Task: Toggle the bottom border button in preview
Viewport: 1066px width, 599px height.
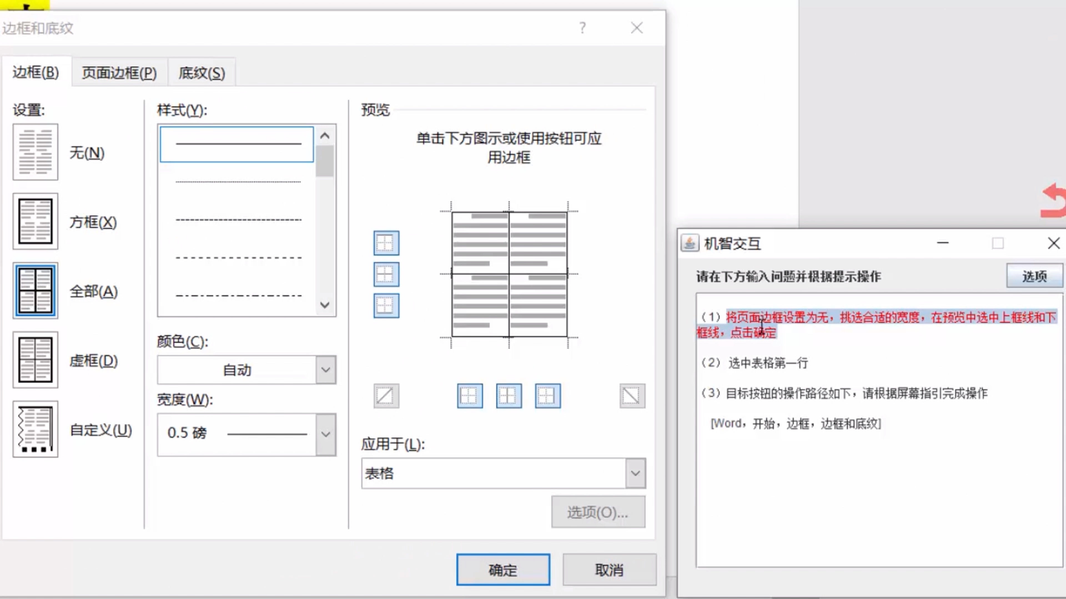Action: 386,306
